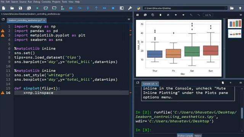Open the Help menu
Viewport: 244px width, 137px height.
click(77, 2)
